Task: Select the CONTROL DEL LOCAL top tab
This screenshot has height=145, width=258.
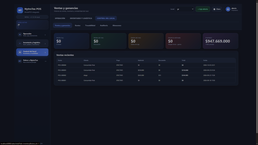Action: tap(106, 18)
